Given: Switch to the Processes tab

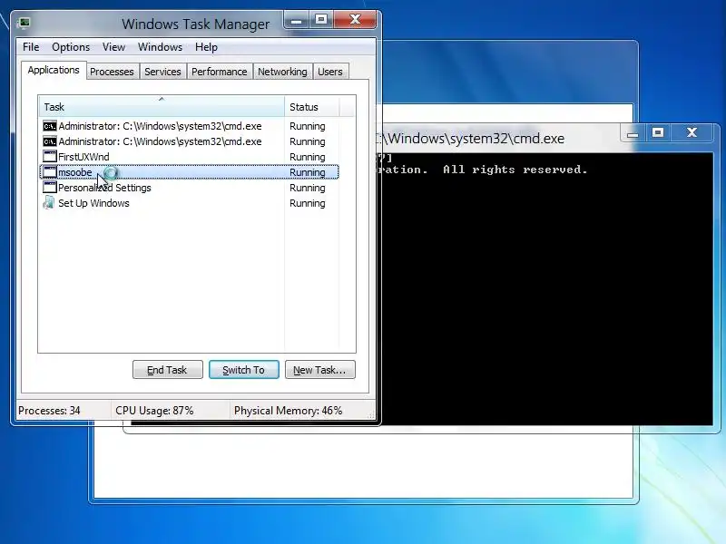Looking at the screenshot, I should click(112, 72).
